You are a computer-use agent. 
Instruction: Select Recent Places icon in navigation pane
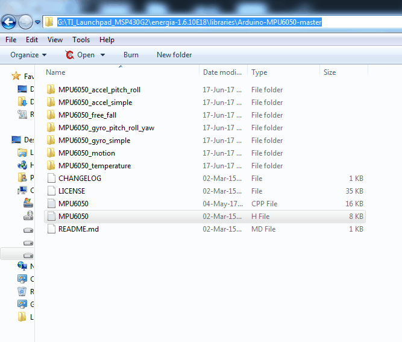(x=22, y=114)
